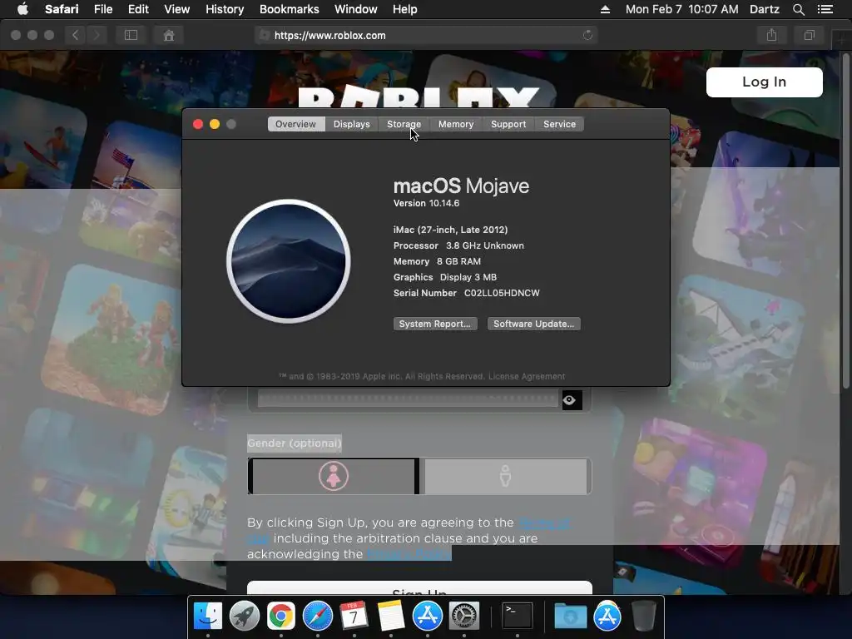The width and height of the screenshot is (852, 639).
Task: Click System Report button
Action: click(x=435, y=324)
